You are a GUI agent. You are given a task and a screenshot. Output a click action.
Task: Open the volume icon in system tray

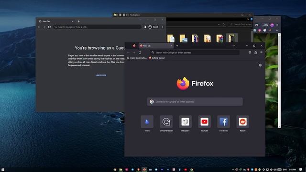(275, 170)
